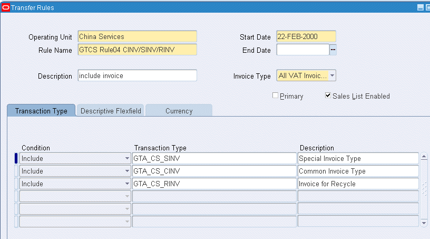Click the transaction list vertical scrollbar track
Image resolution: width=430 pixels, height=239 pixels.
[x=424, y=189]
